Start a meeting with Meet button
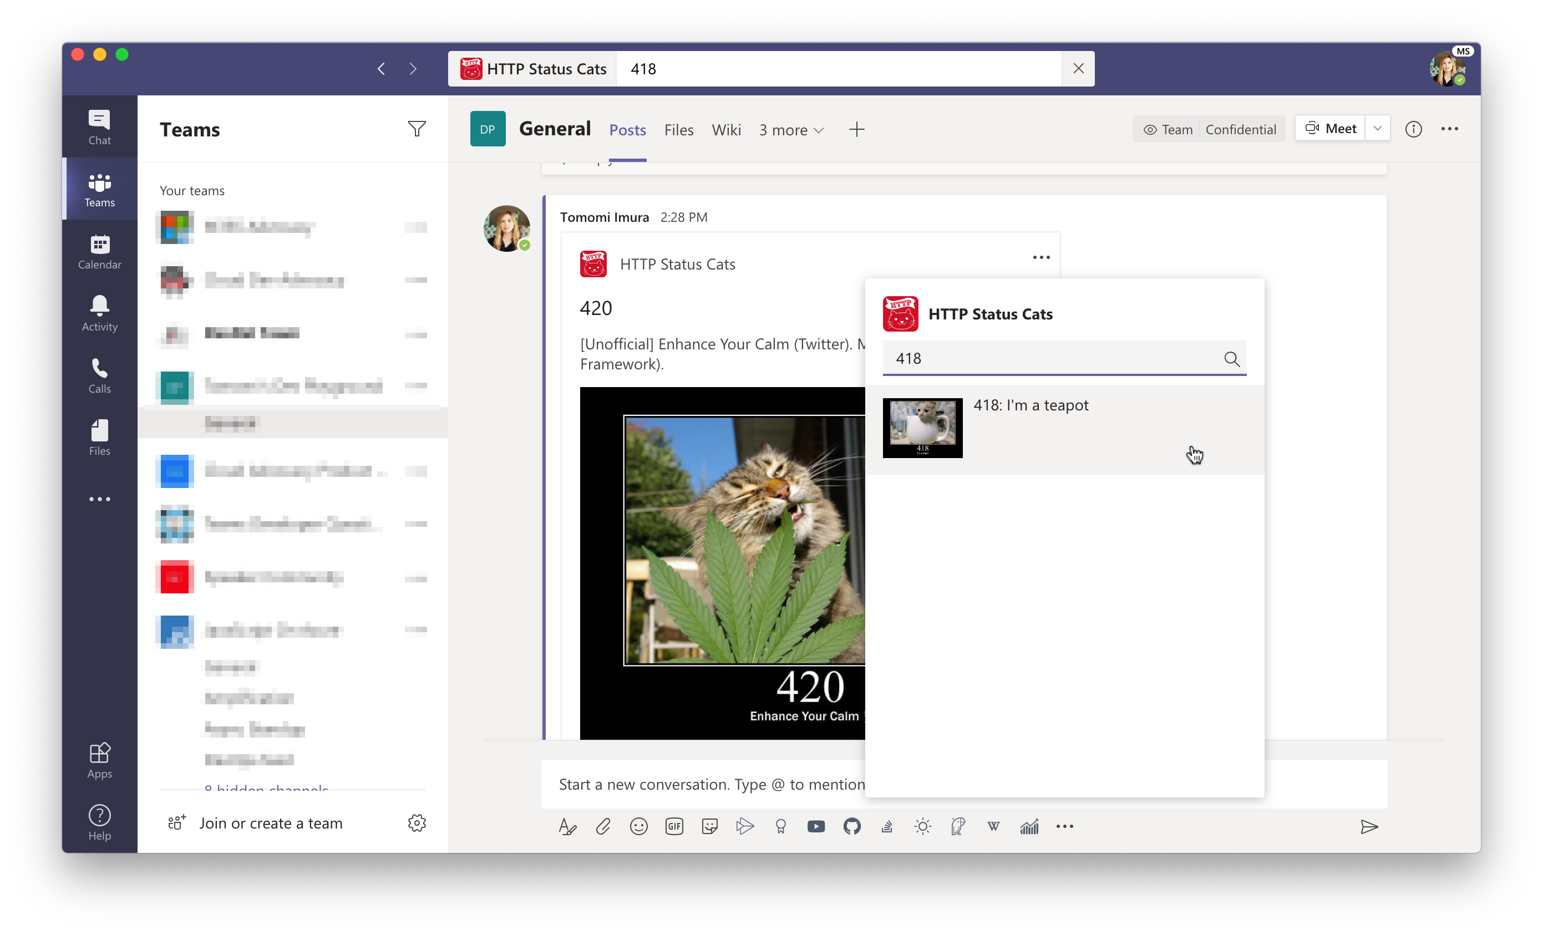The width and height of the screenshot is (1543, 935). [x=1331, y=129]
